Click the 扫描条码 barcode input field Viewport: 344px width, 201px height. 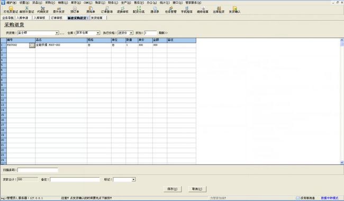pos(38,170)
